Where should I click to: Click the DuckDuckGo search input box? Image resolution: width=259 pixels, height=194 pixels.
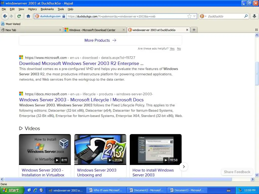click(x=225, y=16)
